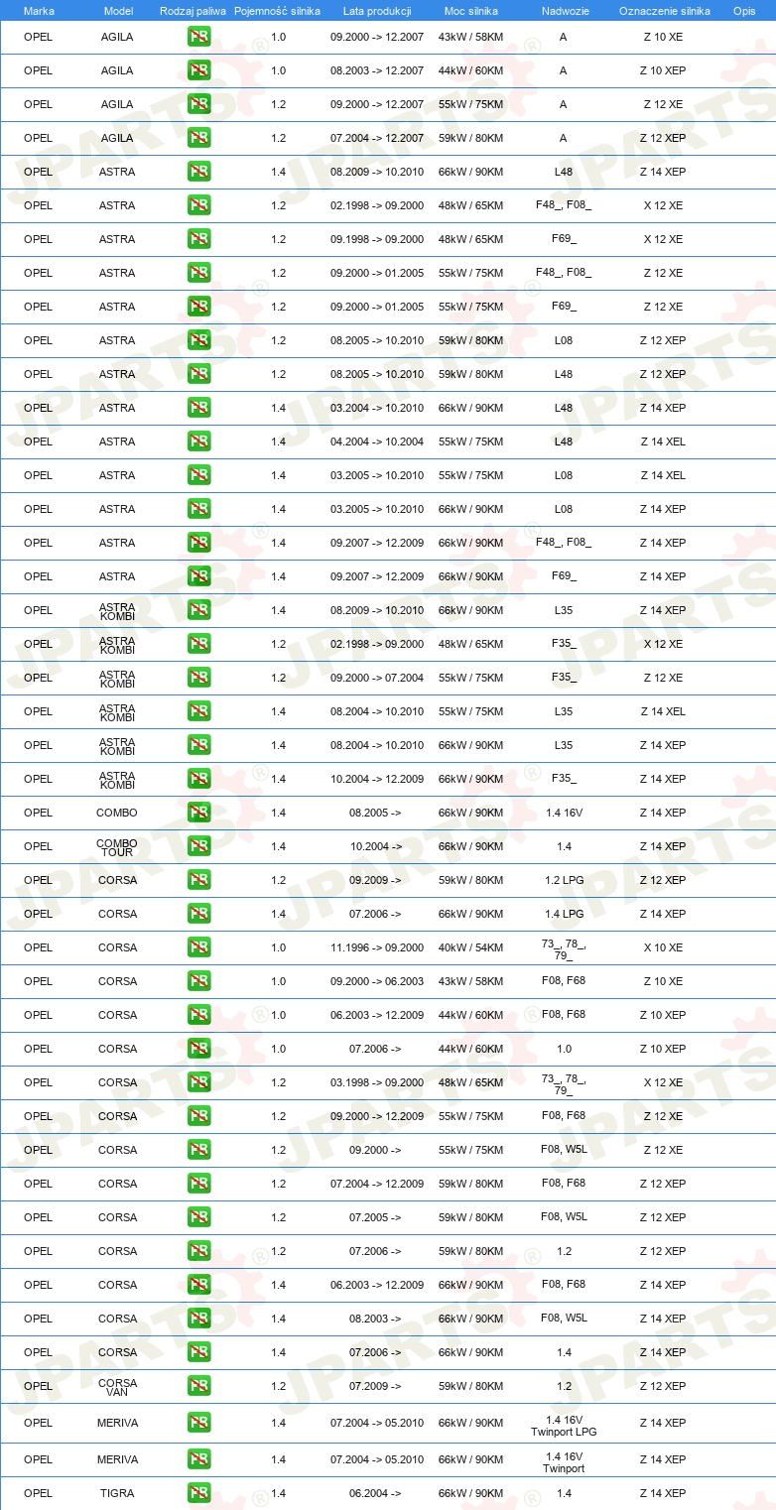Click the '06.2004 ->' production cell
The image size is (776, 1510).
tap(375, 1493)
